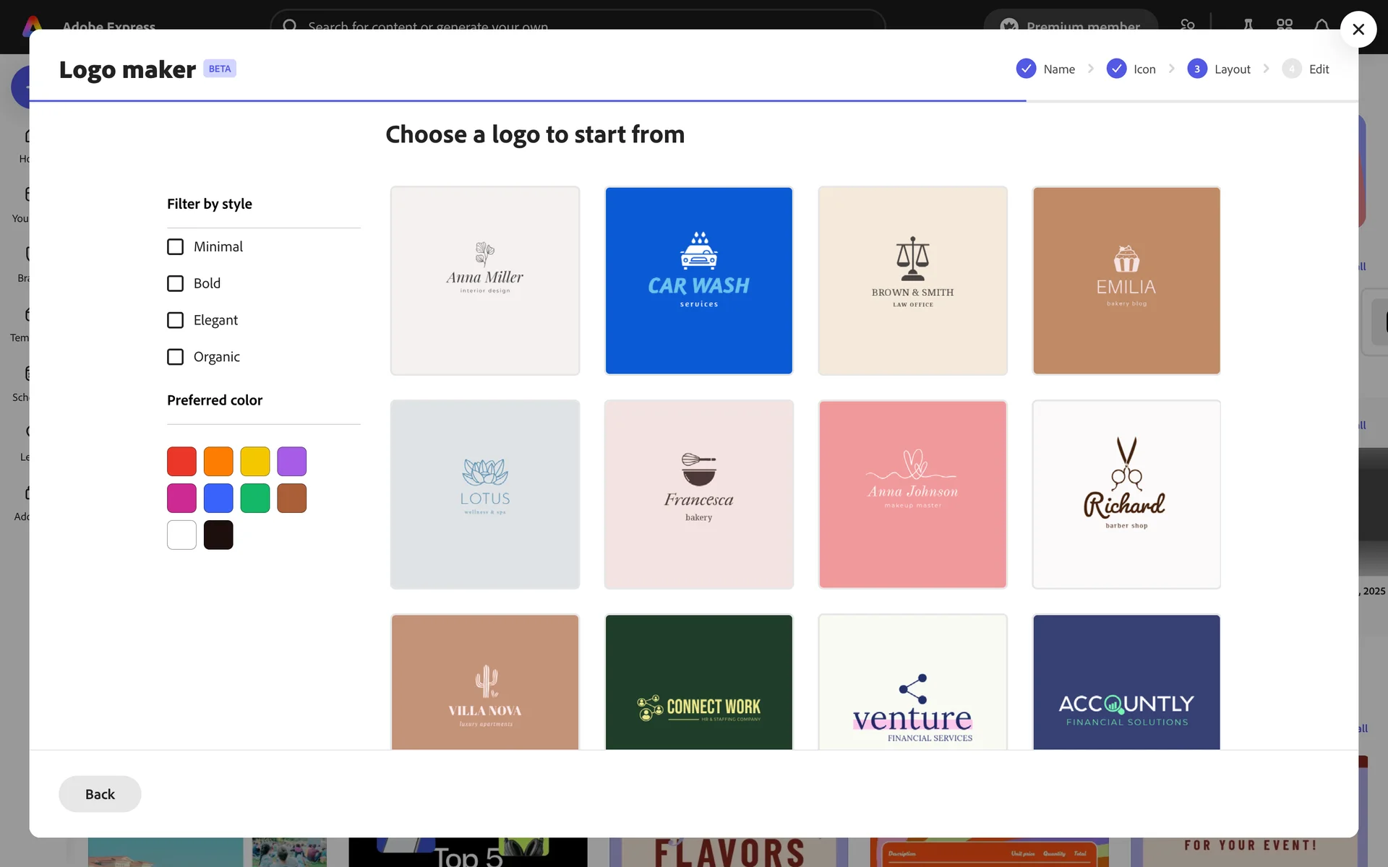
Task: Click the notification bell icon
Action: 1321,25
